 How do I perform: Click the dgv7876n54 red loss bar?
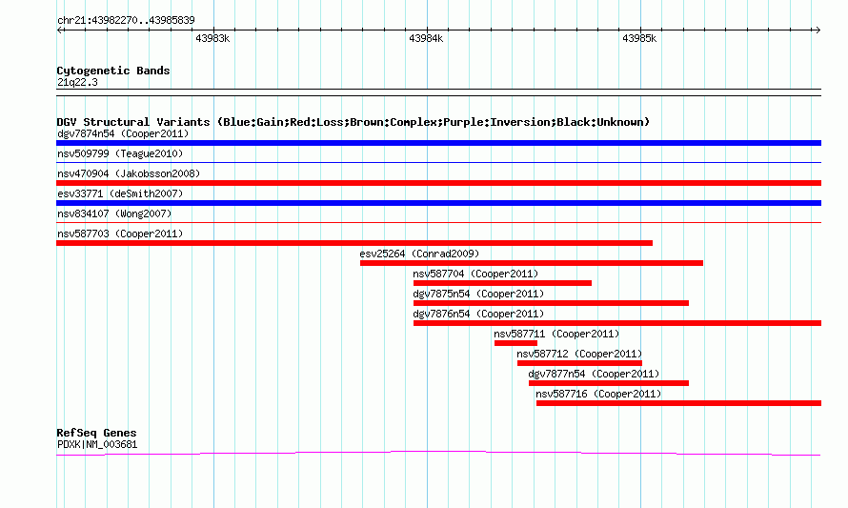pos(617,323)
